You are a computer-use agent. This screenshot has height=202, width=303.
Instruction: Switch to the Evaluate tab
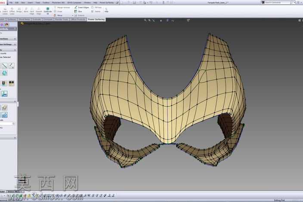[x=37, y=19]
